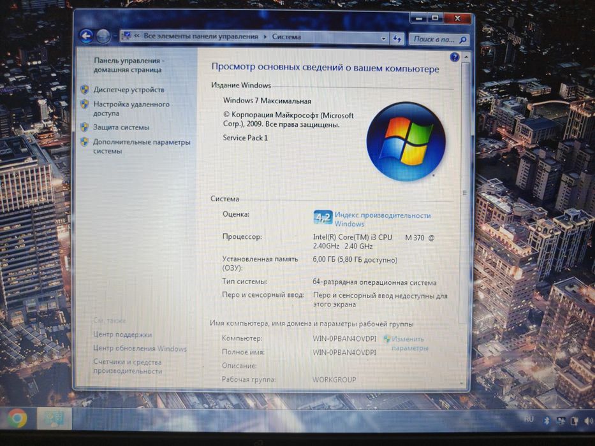
Task: Open Диспетчер устройств link
Action: 129,90
